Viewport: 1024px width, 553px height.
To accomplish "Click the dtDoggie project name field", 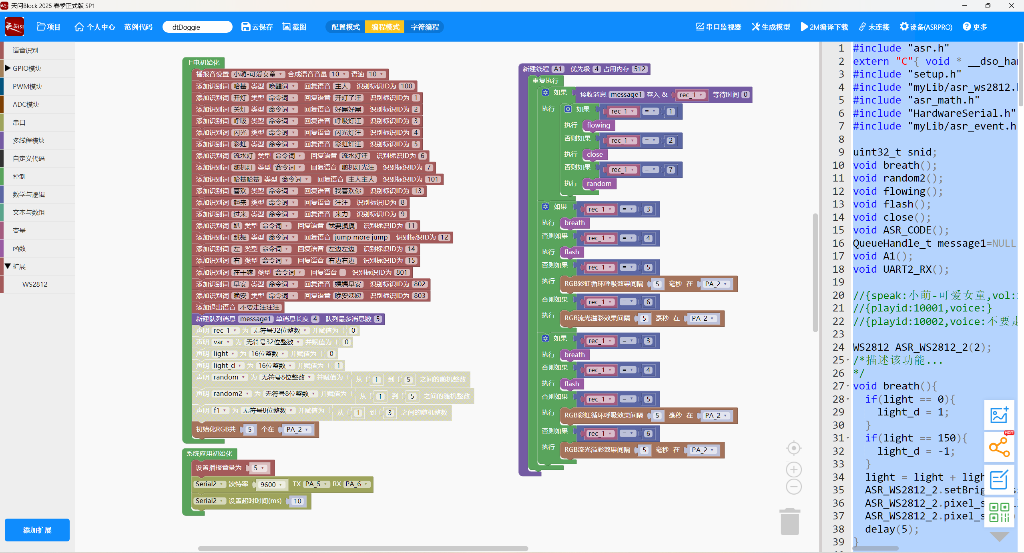I will (x=197, y=27).
